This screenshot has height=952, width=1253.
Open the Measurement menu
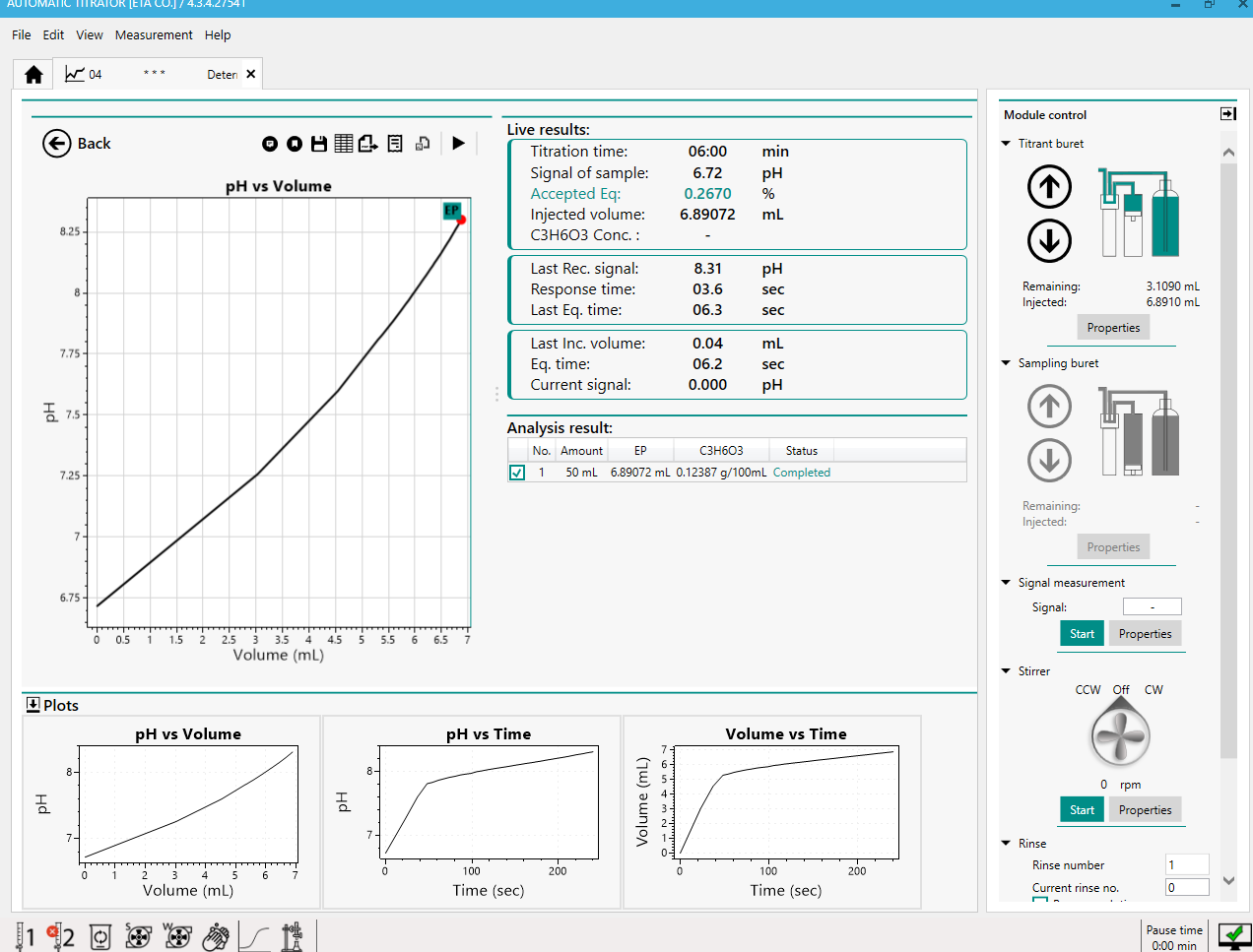point(154,35)
